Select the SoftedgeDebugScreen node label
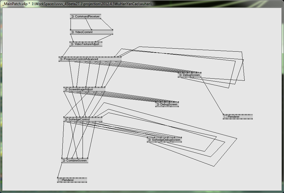The image size is (284, 193). pos(166,140)
